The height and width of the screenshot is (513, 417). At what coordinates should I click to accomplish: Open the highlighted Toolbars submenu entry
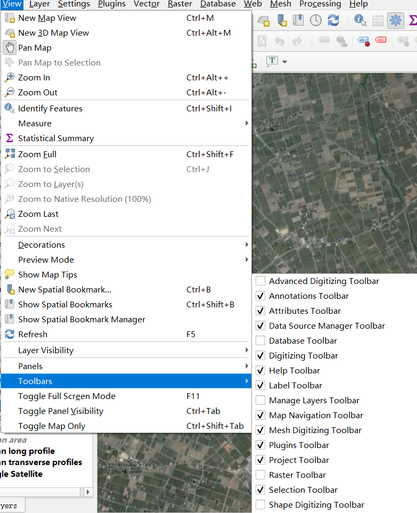click(x=126, y=381)
